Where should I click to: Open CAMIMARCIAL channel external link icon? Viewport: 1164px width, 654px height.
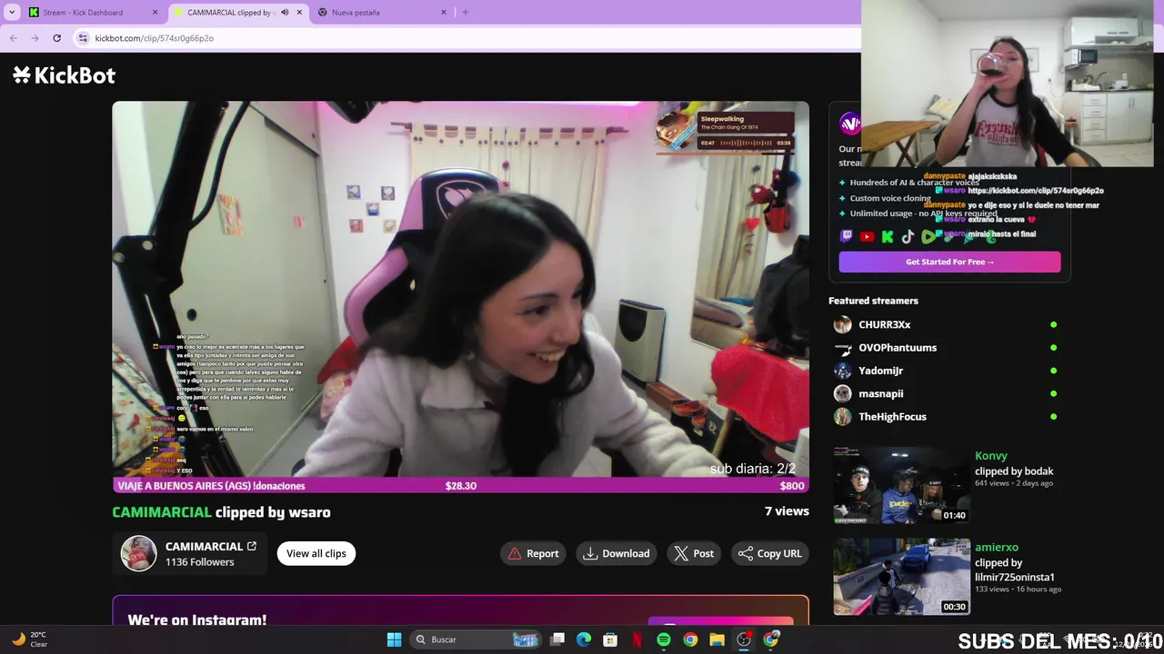point(252,546)
